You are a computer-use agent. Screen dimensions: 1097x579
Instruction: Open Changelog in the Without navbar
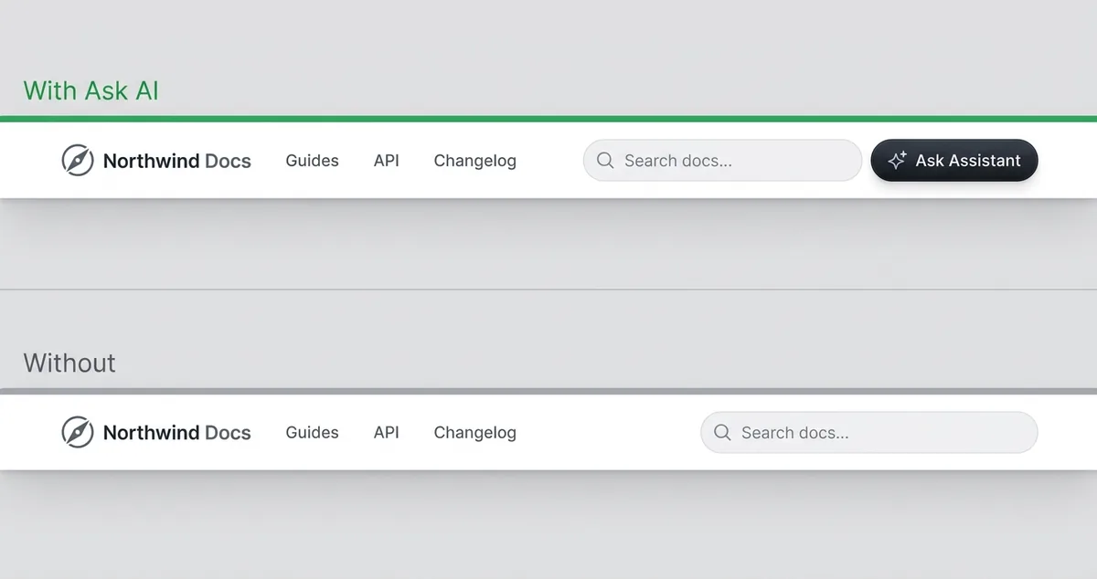pos(474,433)
